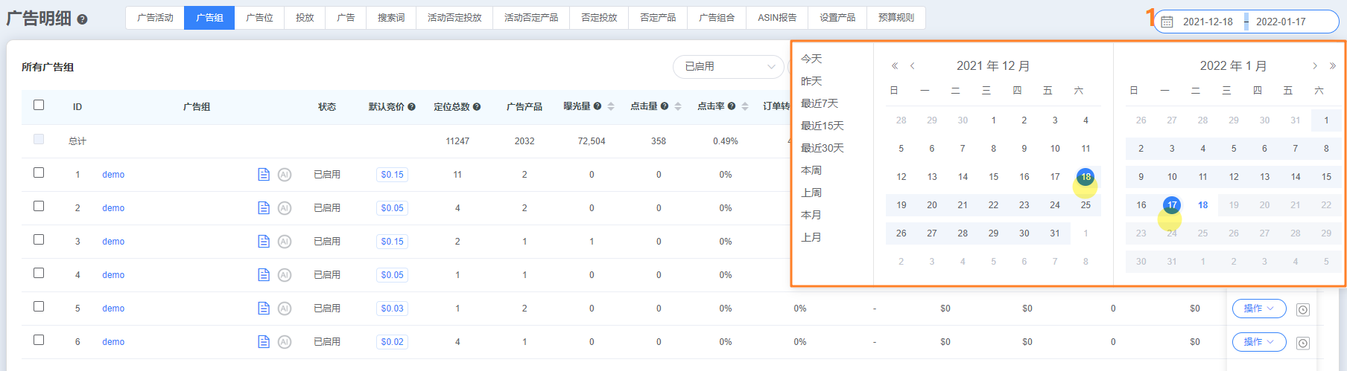Click the history icon in row 6
The height and width of the screenshot is (371, 1347).
point(1302,343)
